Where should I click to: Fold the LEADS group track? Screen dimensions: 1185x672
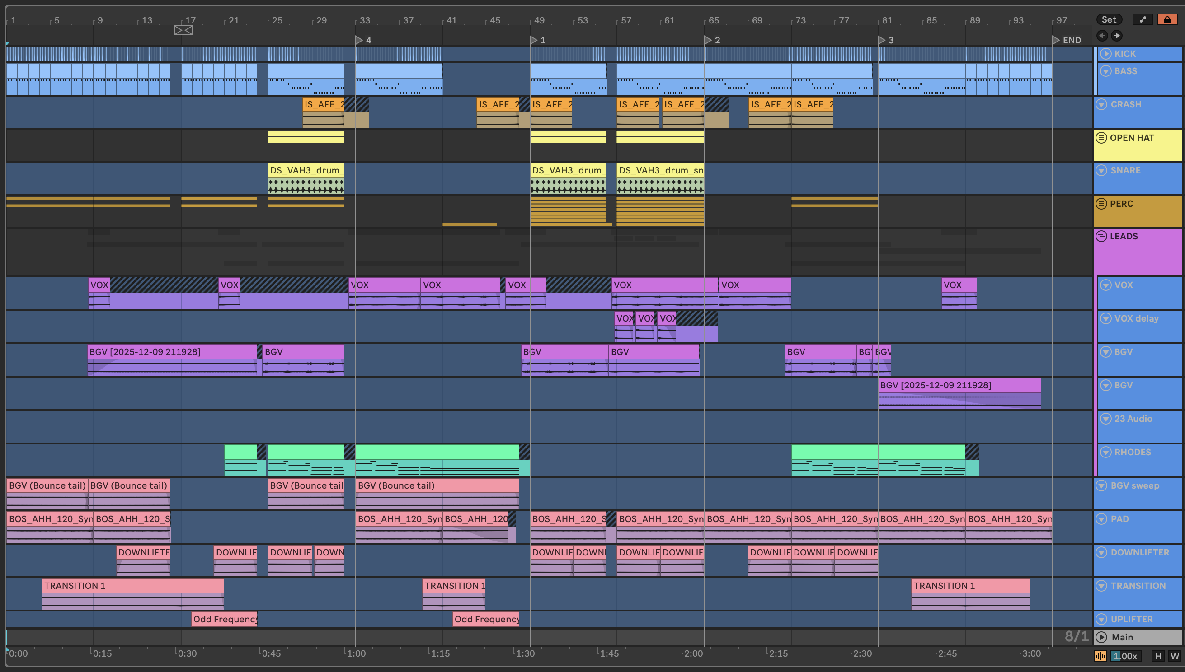point(1101,236)
